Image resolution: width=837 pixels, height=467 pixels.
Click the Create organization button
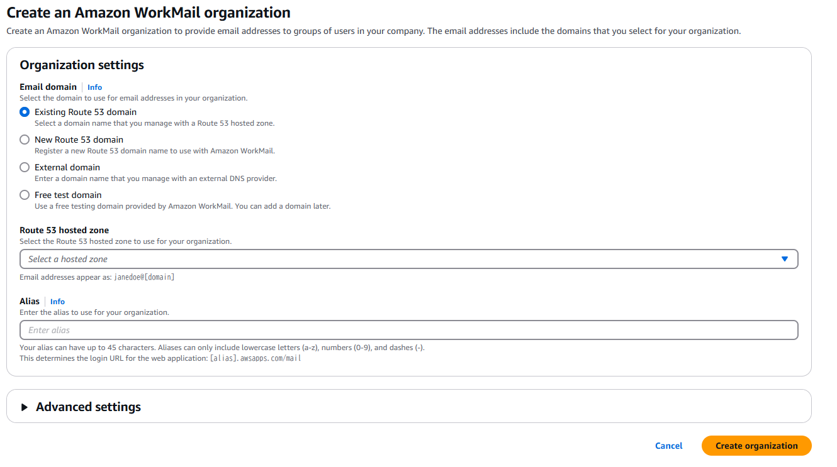[756, 446]
